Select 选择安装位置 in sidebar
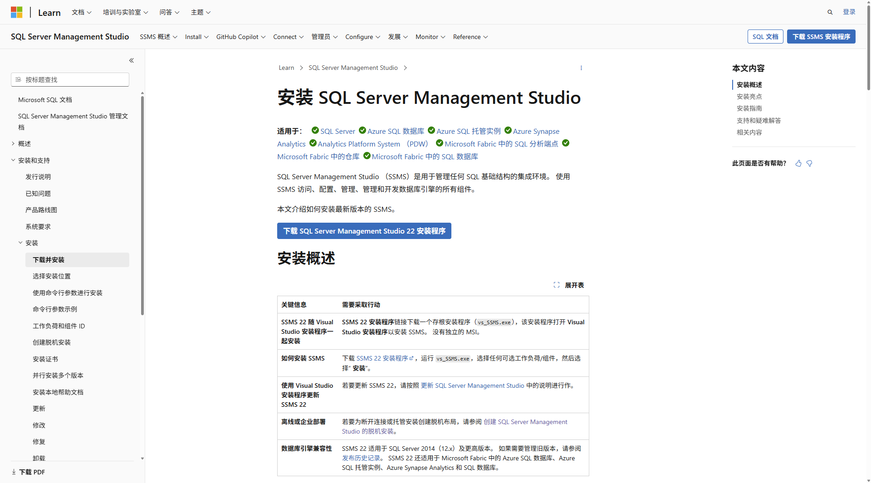The width and height of the screenshot is (871, 483). pyautogui.click(x=52, y=276)
